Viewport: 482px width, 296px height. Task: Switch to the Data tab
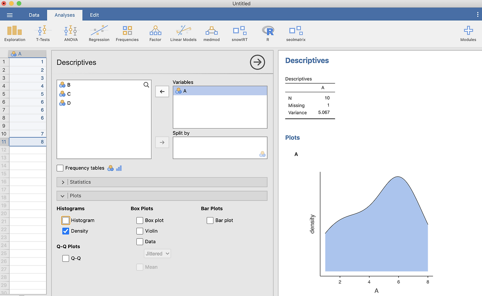click(x=34, y=15)
